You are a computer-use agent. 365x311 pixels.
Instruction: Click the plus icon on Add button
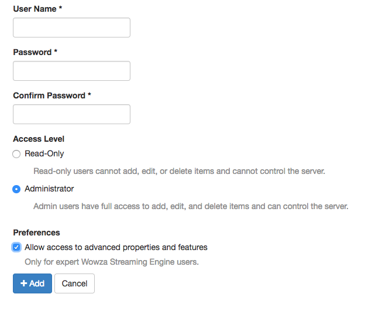click(23, 283)
